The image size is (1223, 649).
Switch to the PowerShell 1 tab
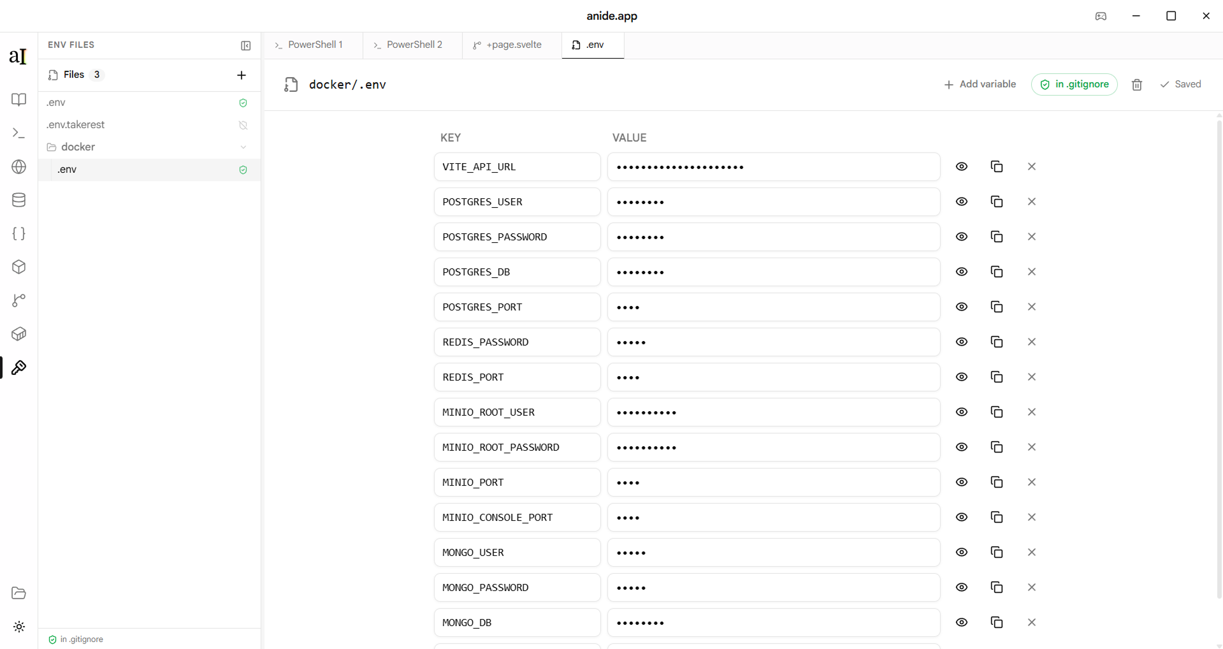point(314,45)
